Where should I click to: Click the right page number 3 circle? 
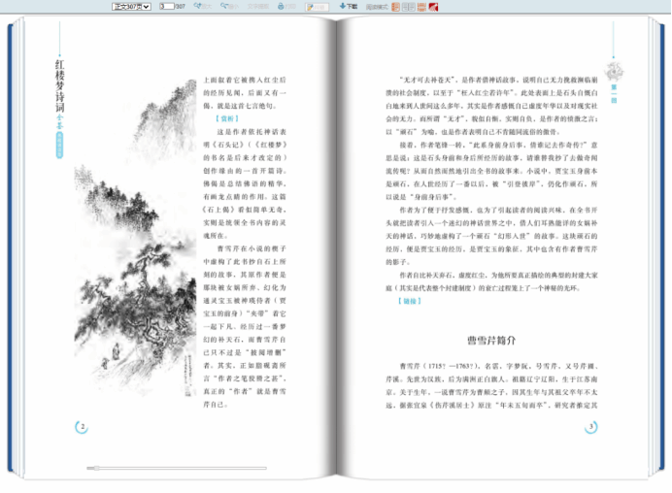pyautogui.click(x=591, y=427)
